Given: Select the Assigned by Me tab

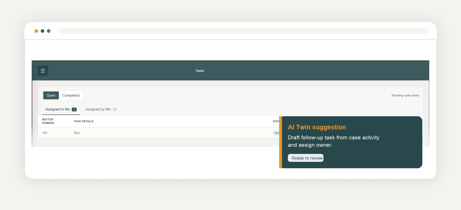Looking at the screenshot, I should 101,109.
